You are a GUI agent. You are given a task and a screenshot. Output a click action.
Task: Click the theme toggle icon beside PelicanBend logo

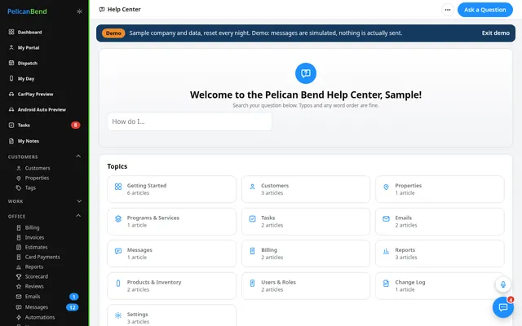tap(79, 11)
